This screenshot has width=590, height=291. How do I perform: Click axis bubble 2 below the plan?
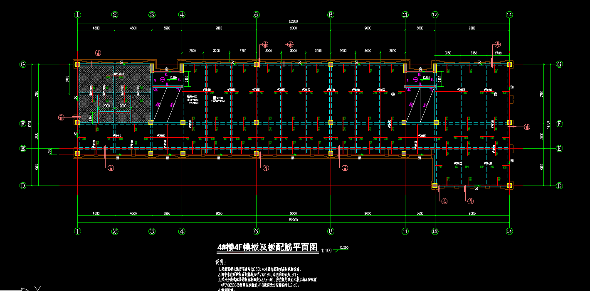[115, 231]
